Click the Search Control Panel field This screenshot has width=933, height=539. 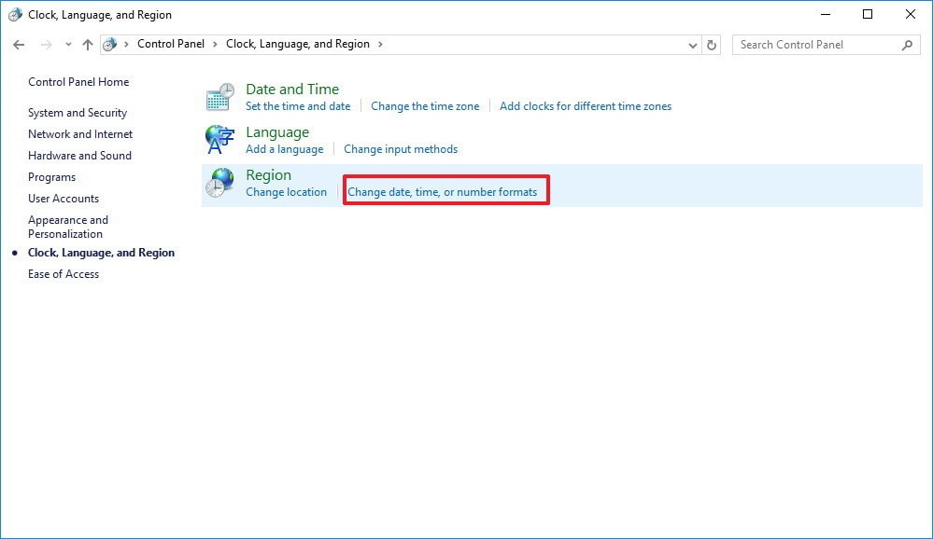click(827, 45)
